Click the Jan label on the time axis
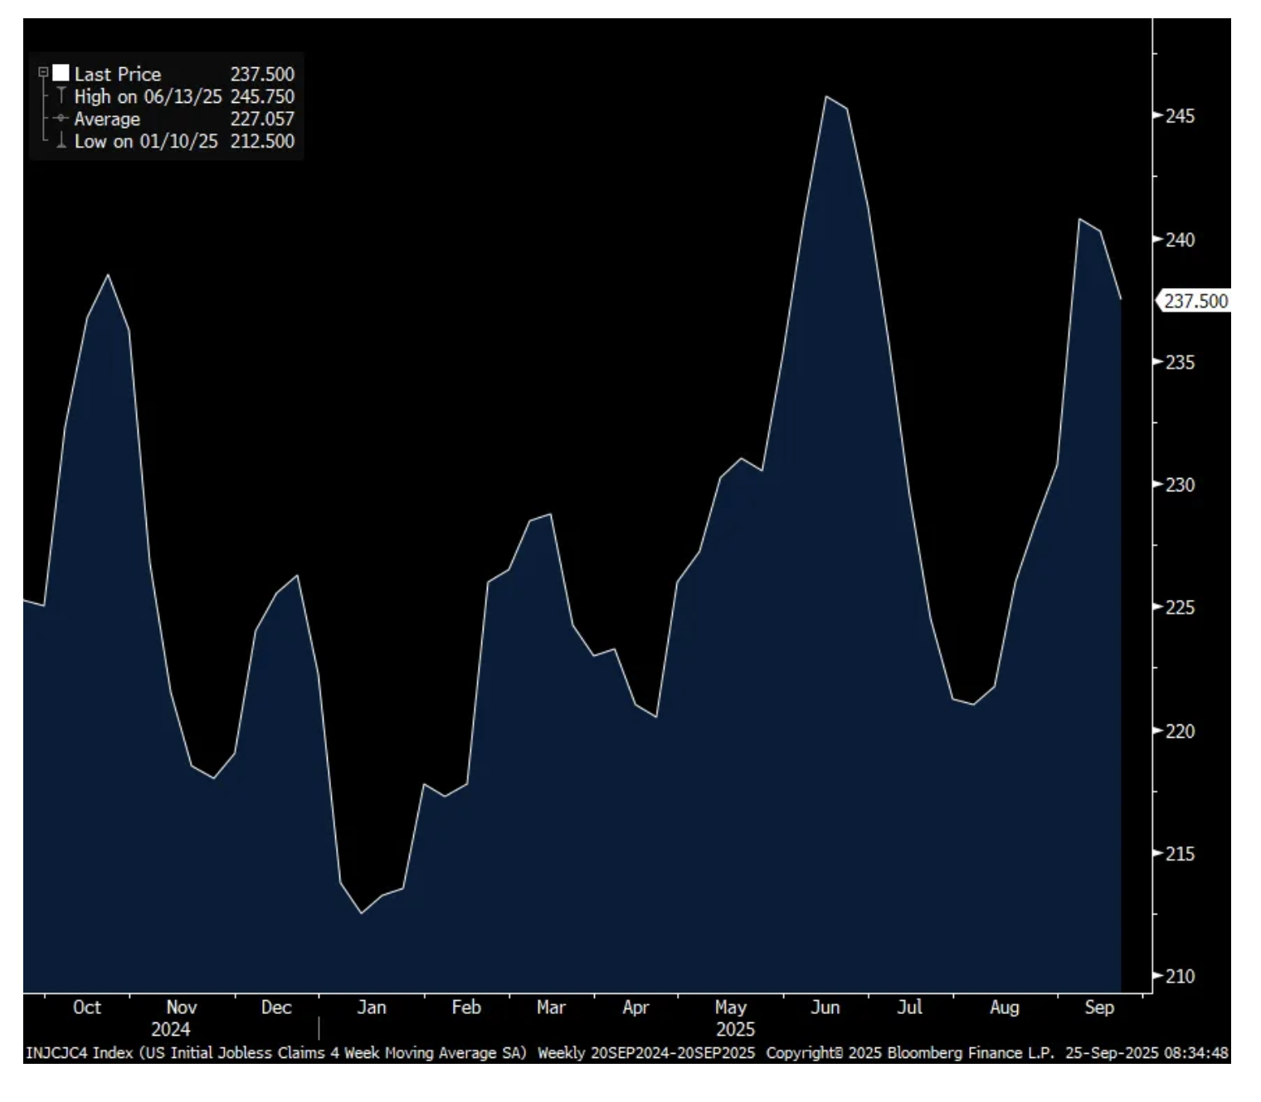 (372, 1007)
